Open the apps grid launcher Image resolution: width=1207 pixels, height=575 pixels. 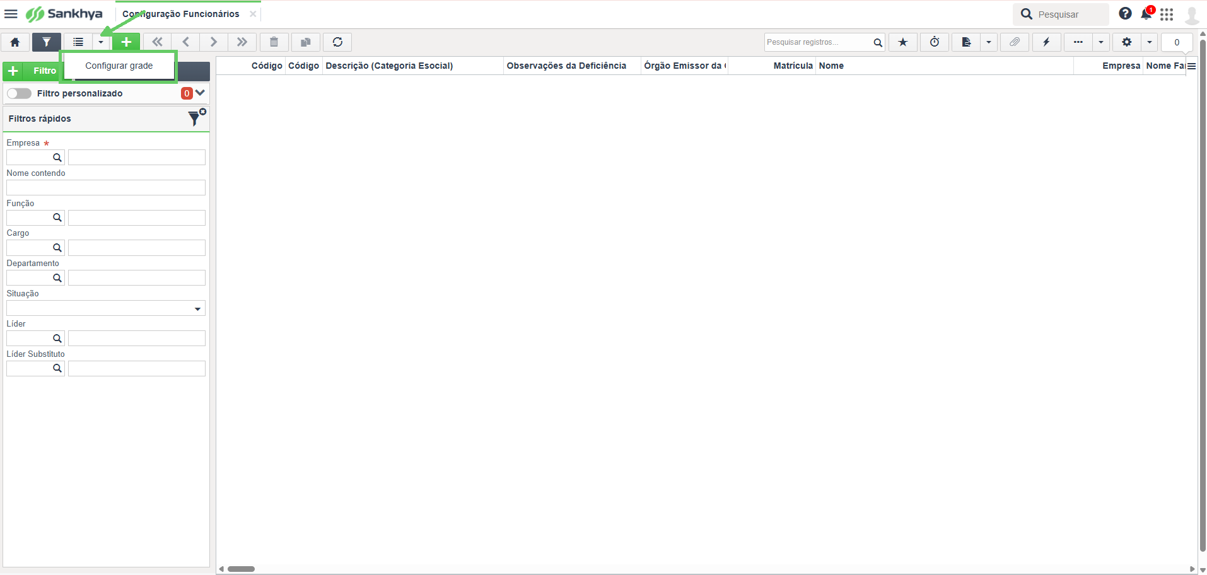(1167, 14)
